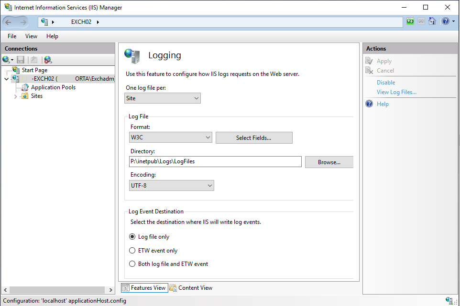This screenshot has width=460, height=306.
Task: Click the Connections horizontal scrollbar thumb
Action: coord(57,290)
